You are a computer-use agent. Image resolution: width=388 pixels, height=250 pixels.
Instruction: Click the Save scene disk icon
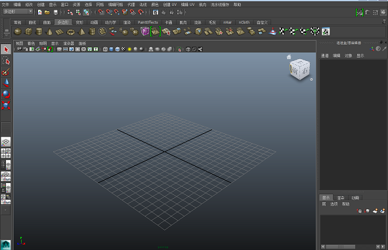point(56,12)
